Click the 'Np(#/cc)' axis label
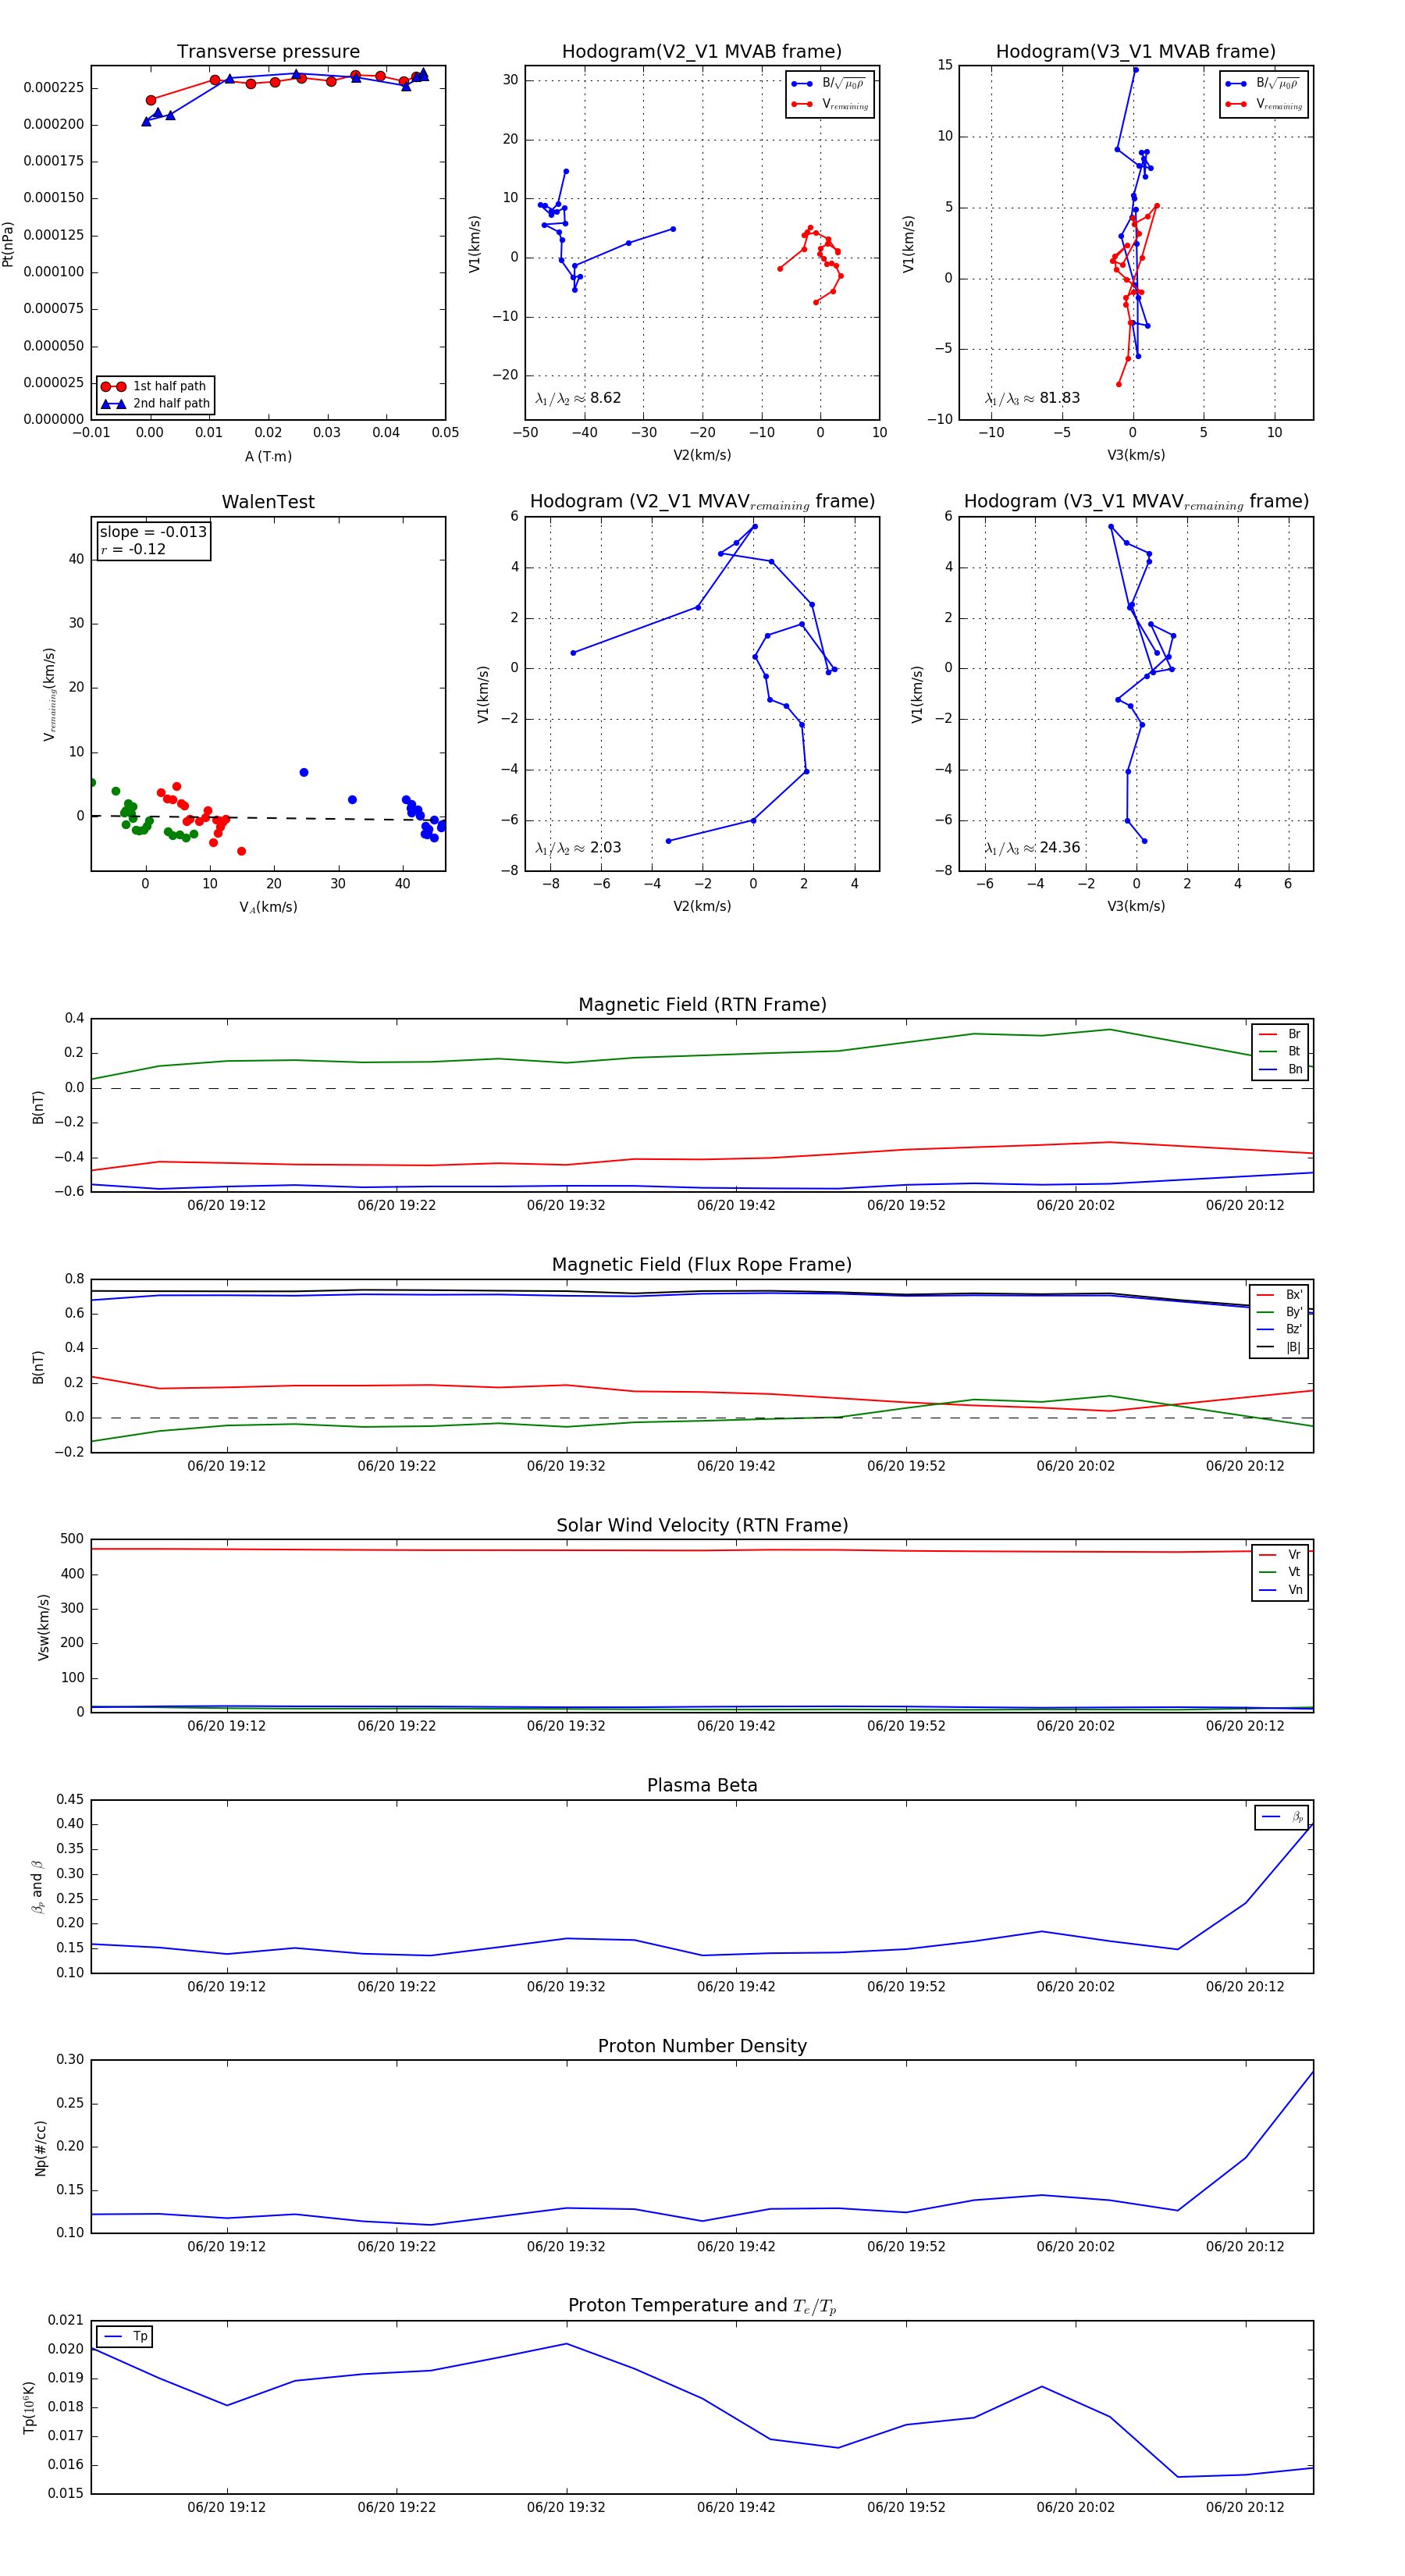The width and height of the screenshot is (1405, 2576). [x=41, y=2148]
